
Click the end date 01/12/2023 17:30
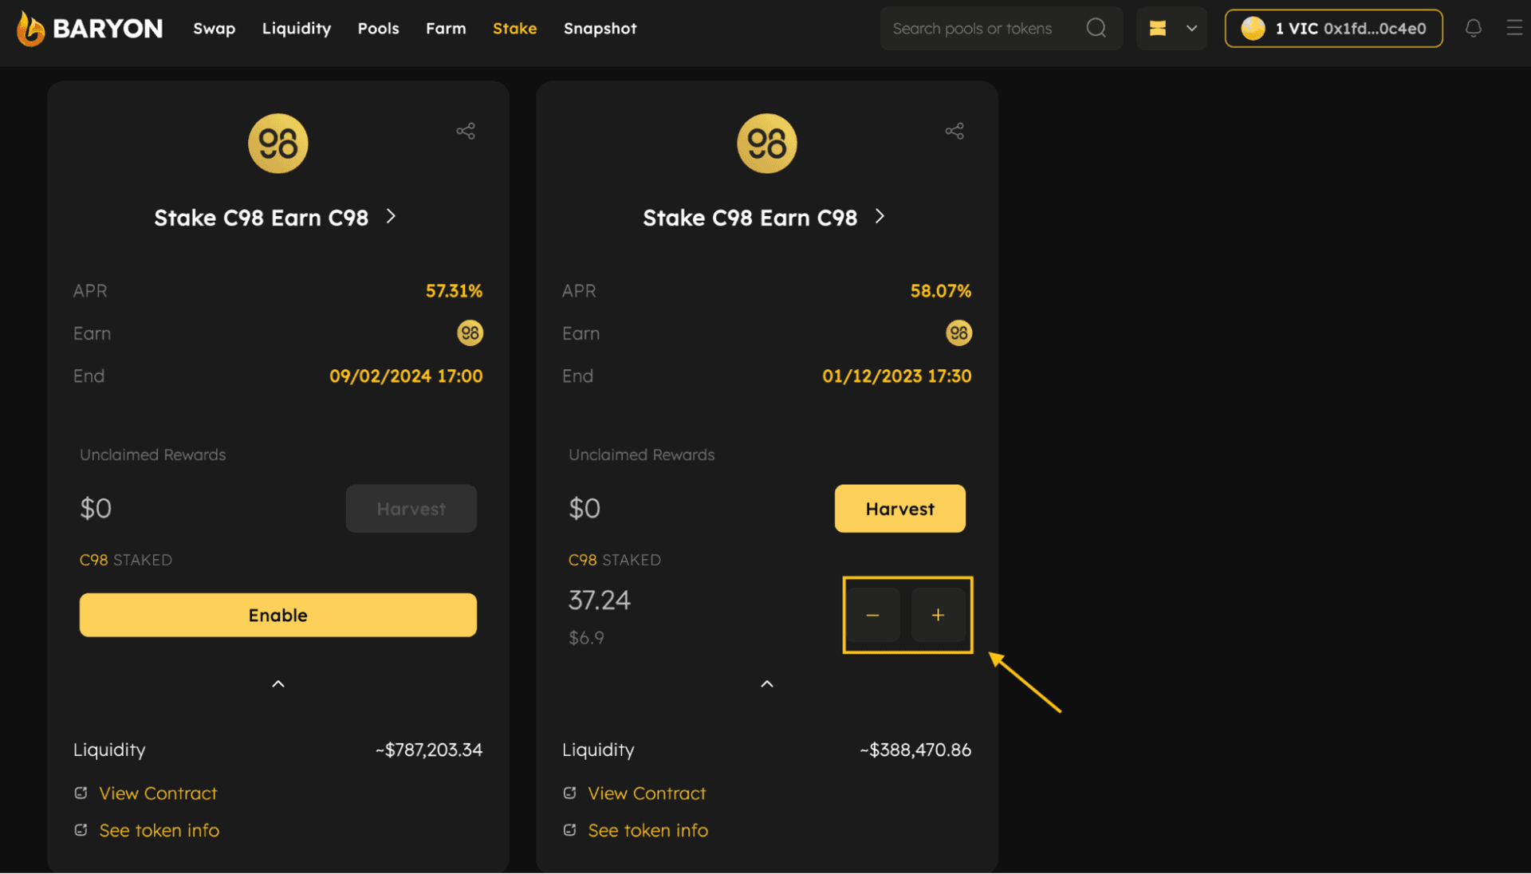896,376
